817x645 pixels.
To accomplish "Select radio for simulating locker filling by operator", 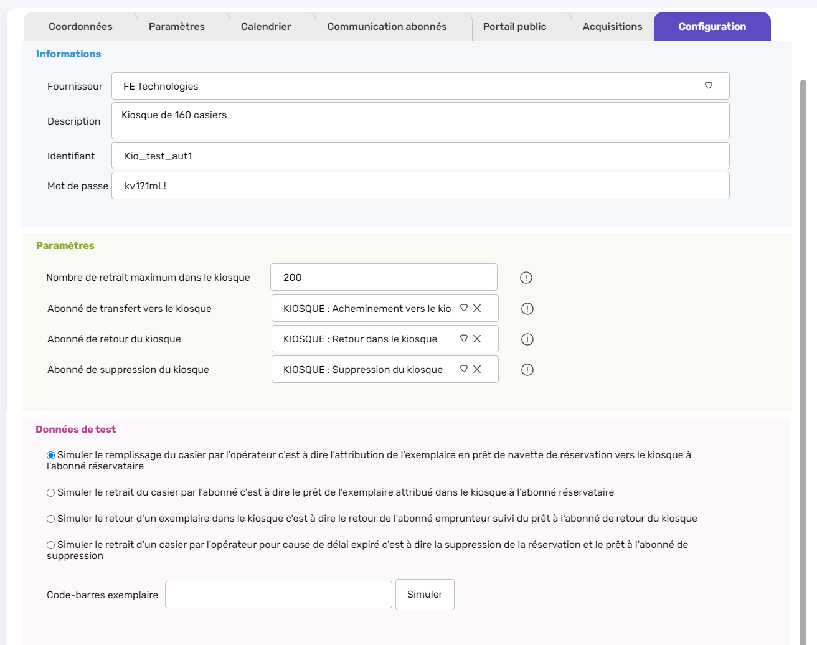I will tap(51, 456).
